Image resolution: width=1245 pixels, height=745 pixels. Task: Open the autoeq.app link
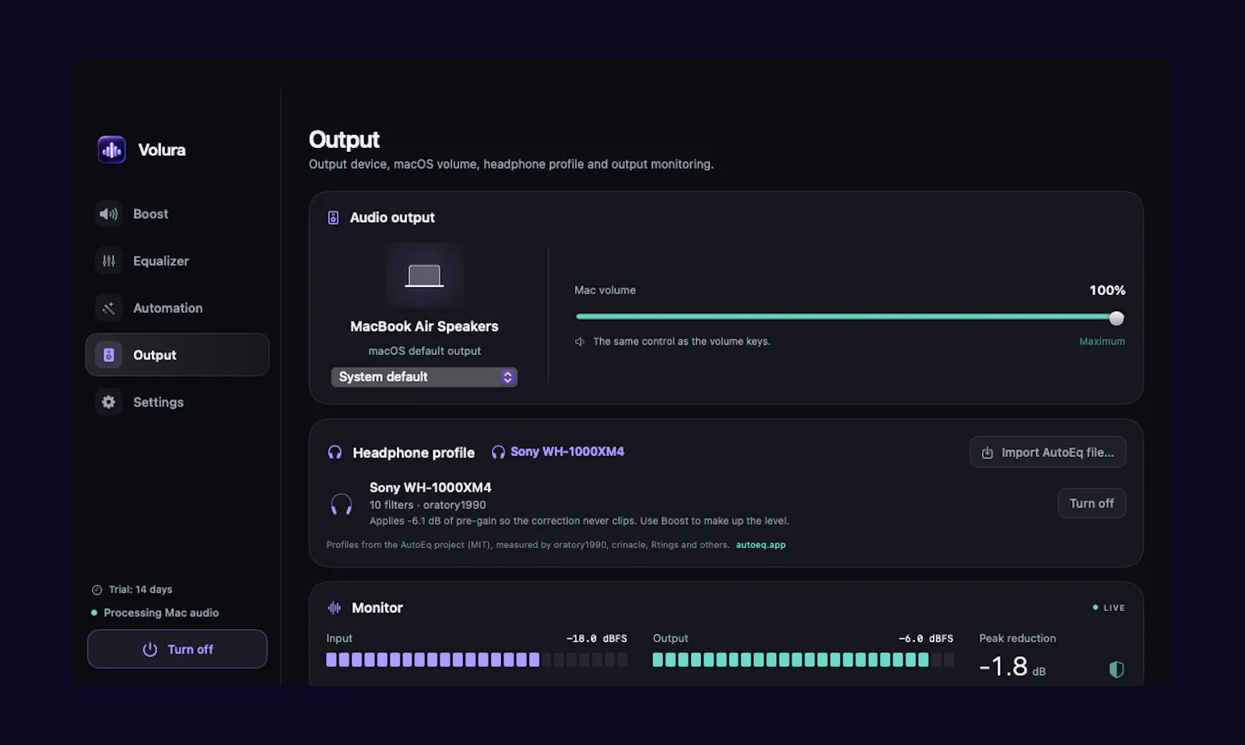click(x=761, y=545)
